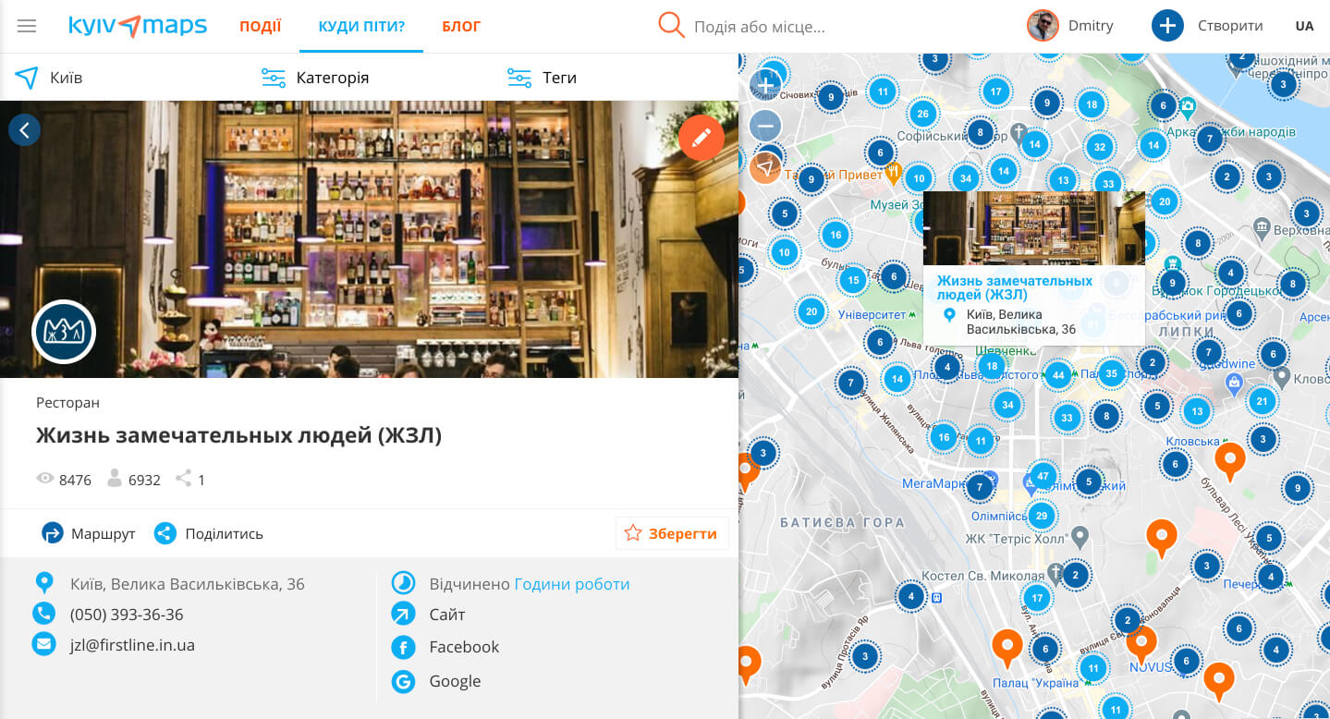This screenshot has width=1330, height=719.
Task: Open the Теги filter
Action: point(543,78)
